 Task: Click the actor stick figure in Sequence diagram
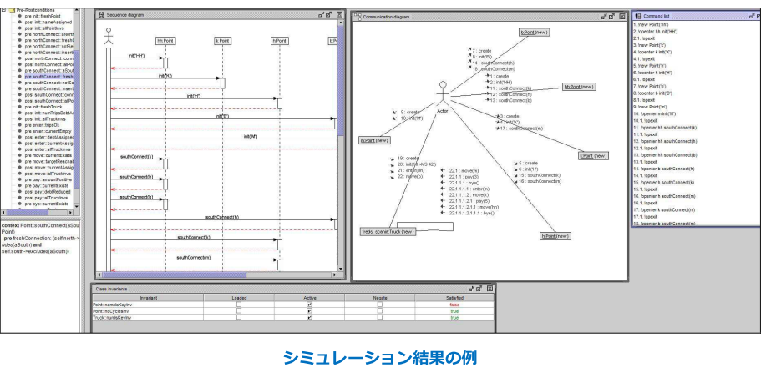[109, 37]
